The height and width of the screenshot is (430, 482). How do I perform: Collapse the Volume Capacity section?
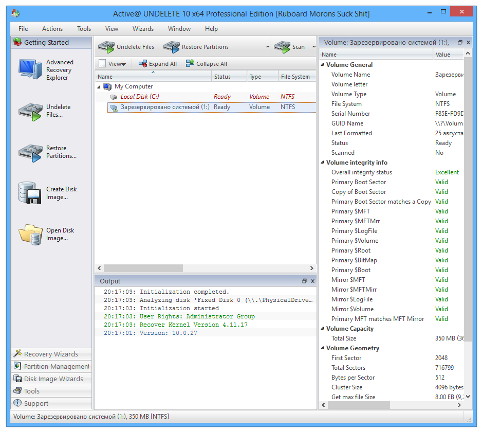click(323, 329)
